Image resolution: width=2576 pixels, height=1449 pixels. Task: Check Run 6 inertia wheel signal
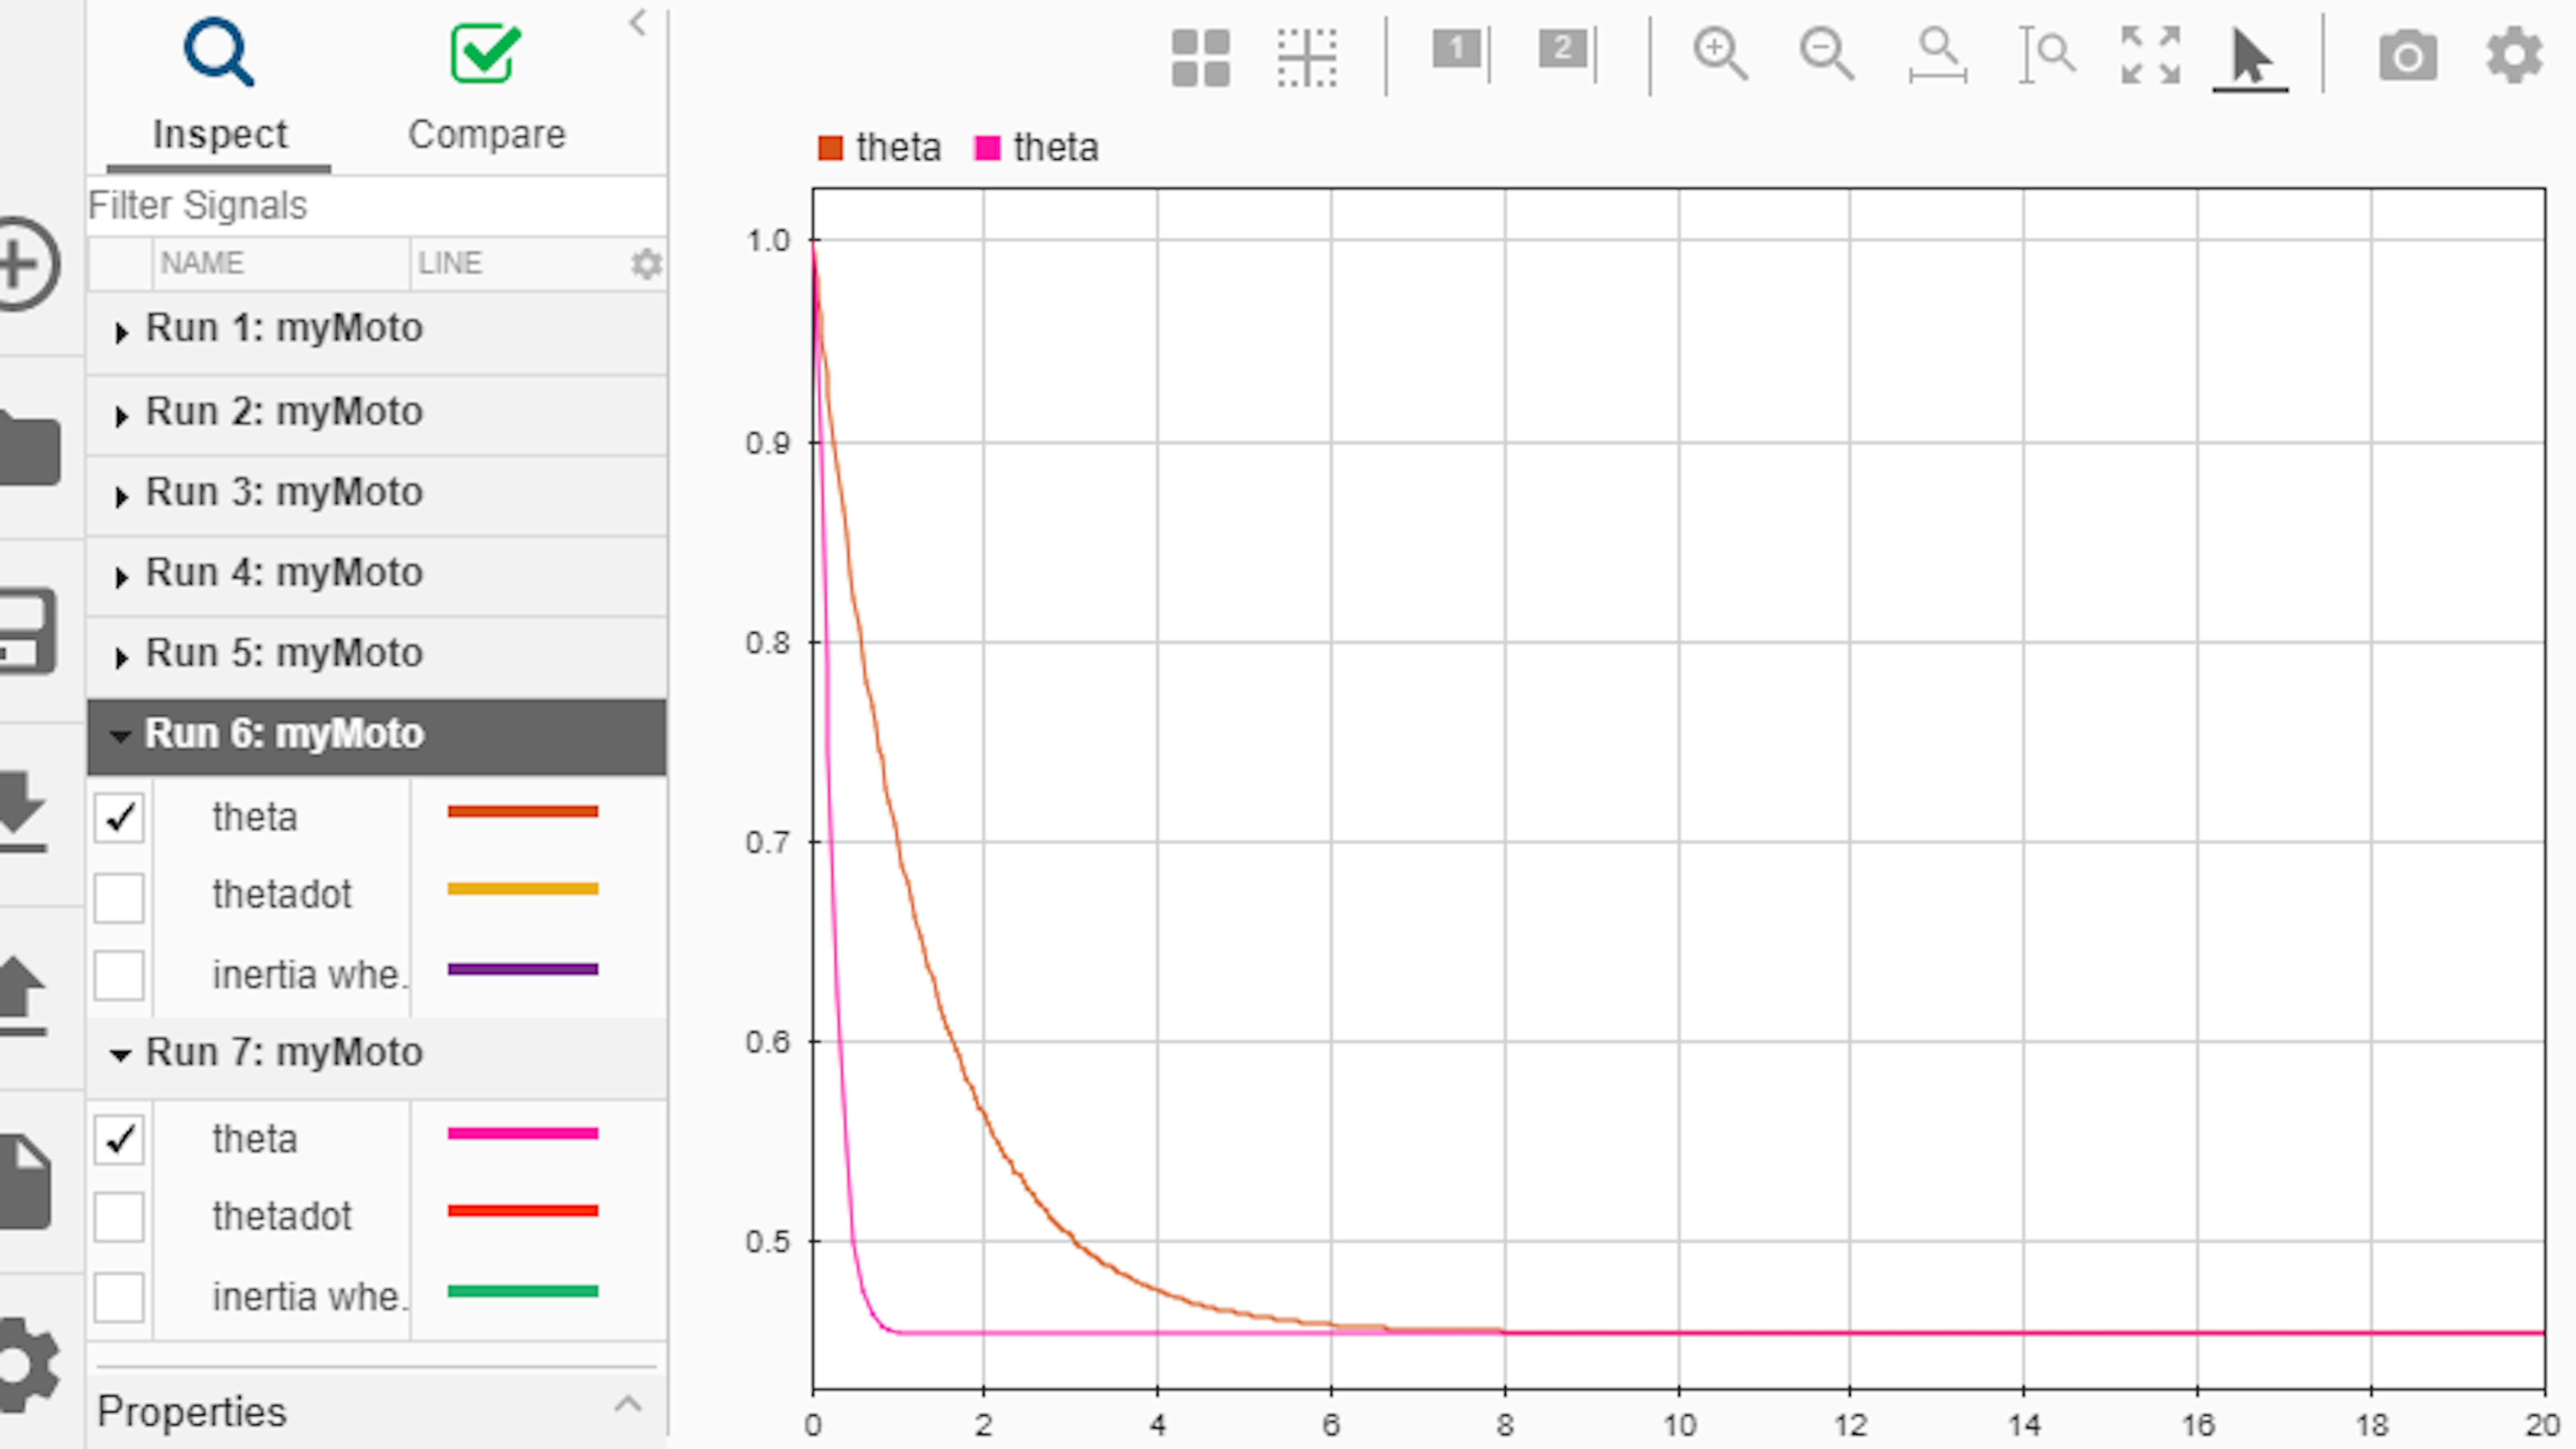tap(119, 975)
